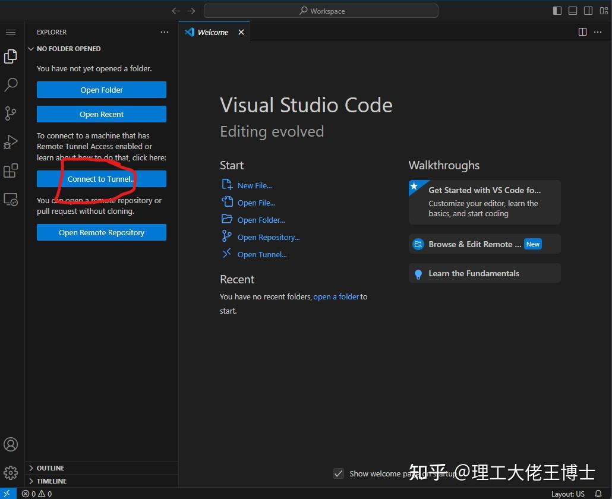Click the Connect to Tunnel button
The height and width of the screenshot is (499, 612).
[101, 179]
